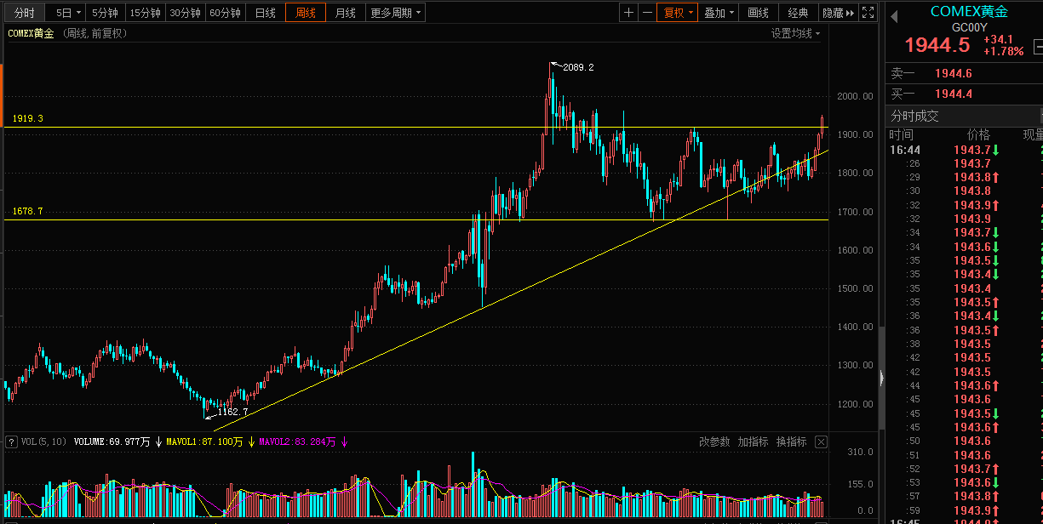The image size is (1043, 524).
Task: Activate the 画线 drawing tools
Action: 758,13
